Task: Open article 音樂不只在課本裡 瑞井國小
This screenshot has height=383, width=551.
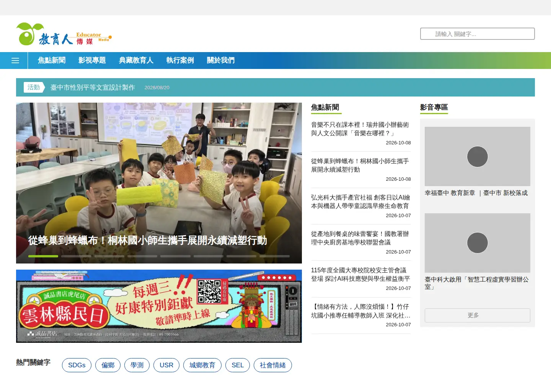Action: coord(360,129)
